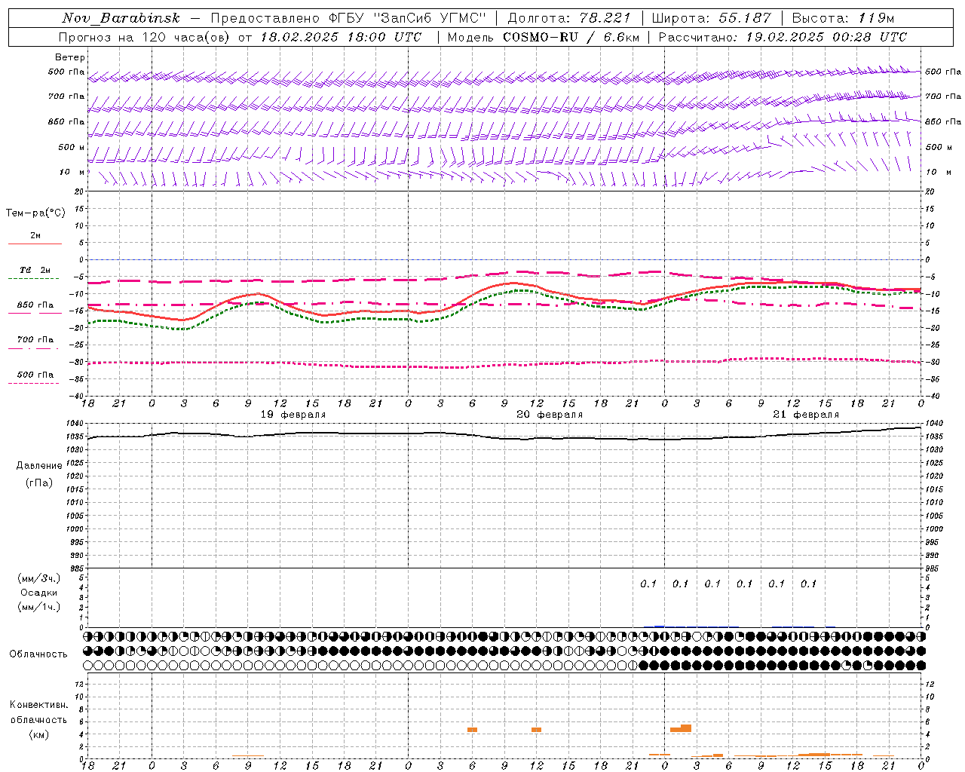Click the 700 гПа temperature legend entry
The image size is (965, 772).
(35, 340)
